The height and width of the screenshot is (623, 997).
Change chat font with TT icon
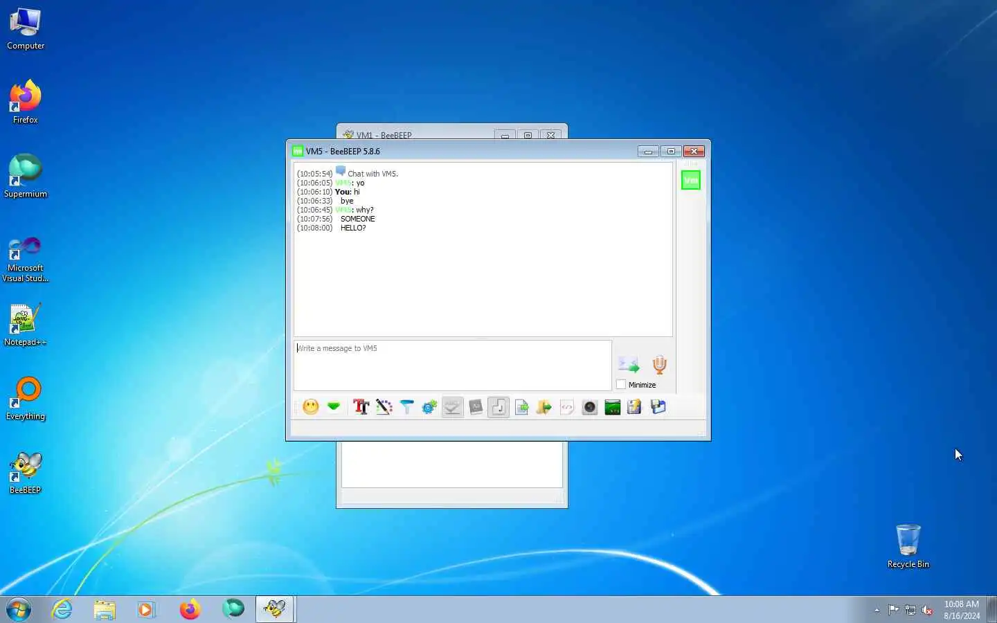click(x=361, y=407)
